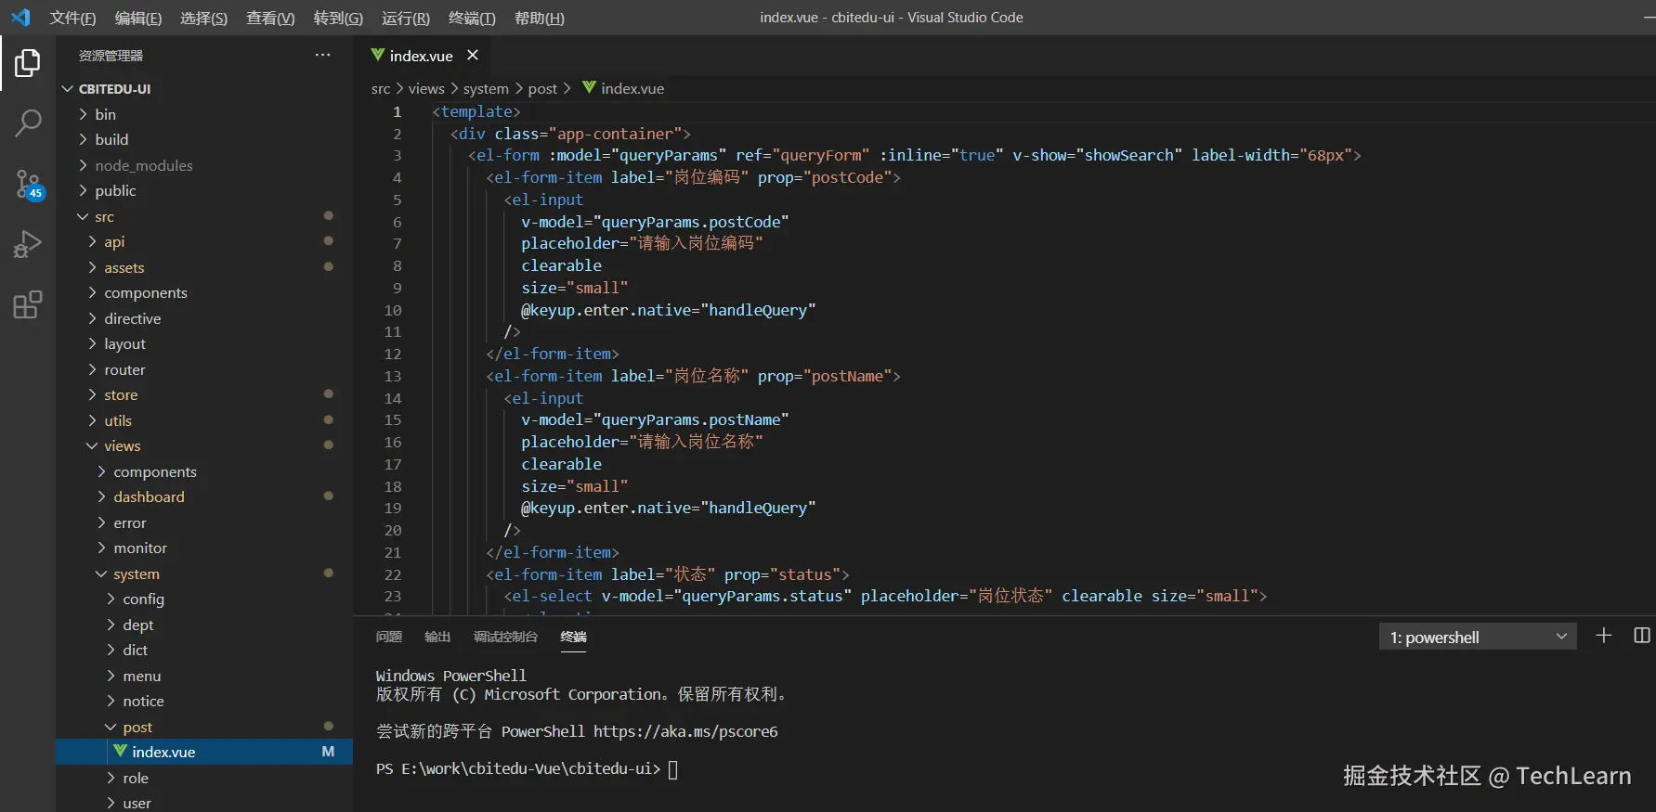Close the index.vue editor tab

(x=473, y=56)
